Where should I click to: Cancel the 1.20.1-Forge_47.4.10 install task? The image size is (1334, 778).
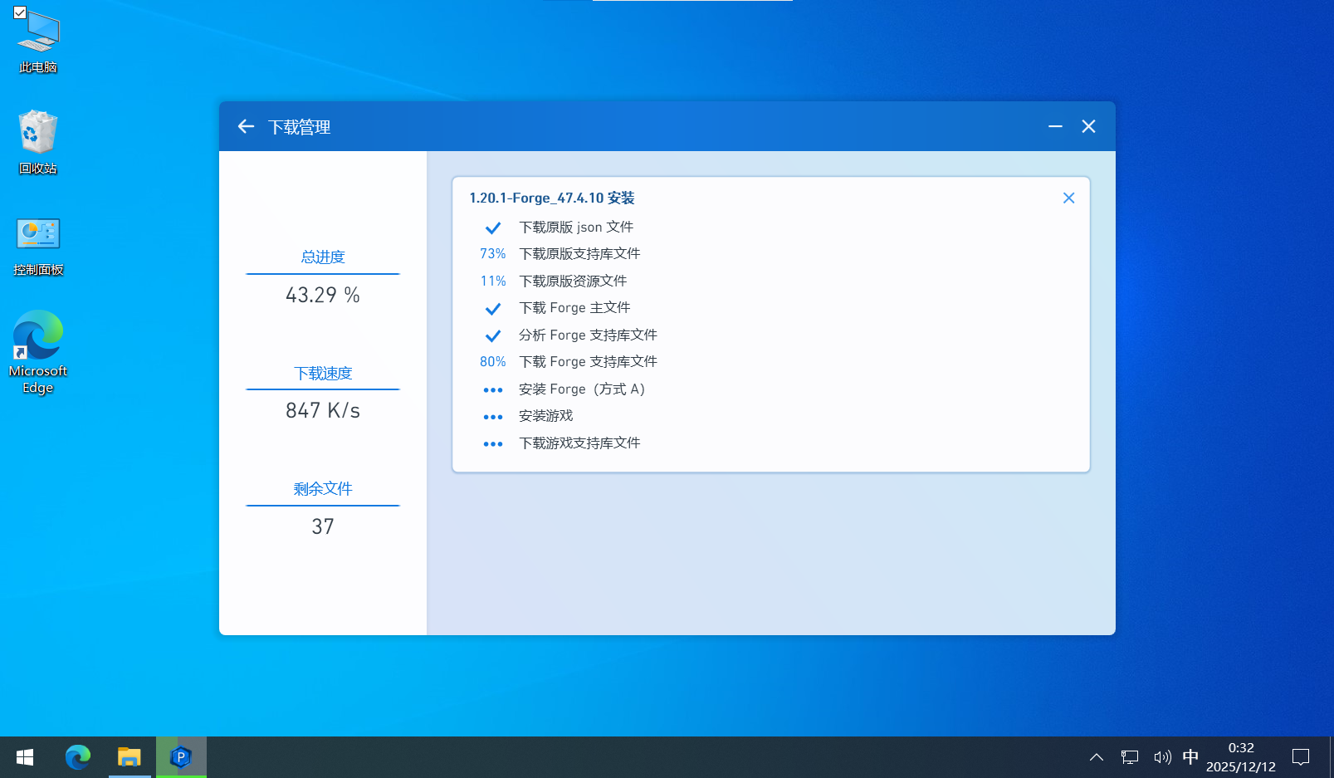pos(1068,198)
